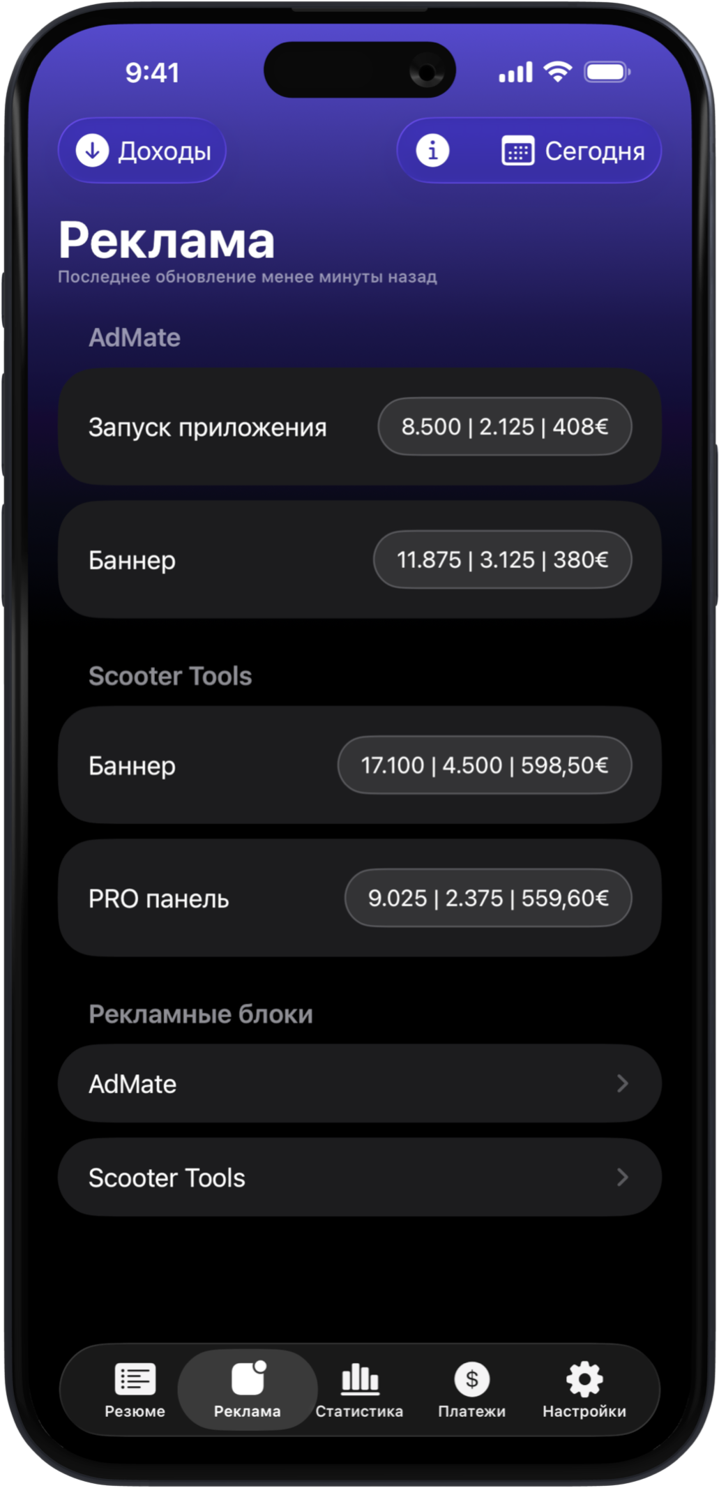Image resolution: width=719 pixels, height=1488 pixels.
Task: Select the Реклама tab icon
Action: pos(248,1378)
